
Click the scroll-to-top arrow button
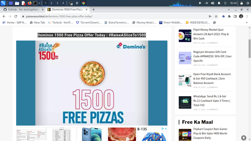(244, 138)
